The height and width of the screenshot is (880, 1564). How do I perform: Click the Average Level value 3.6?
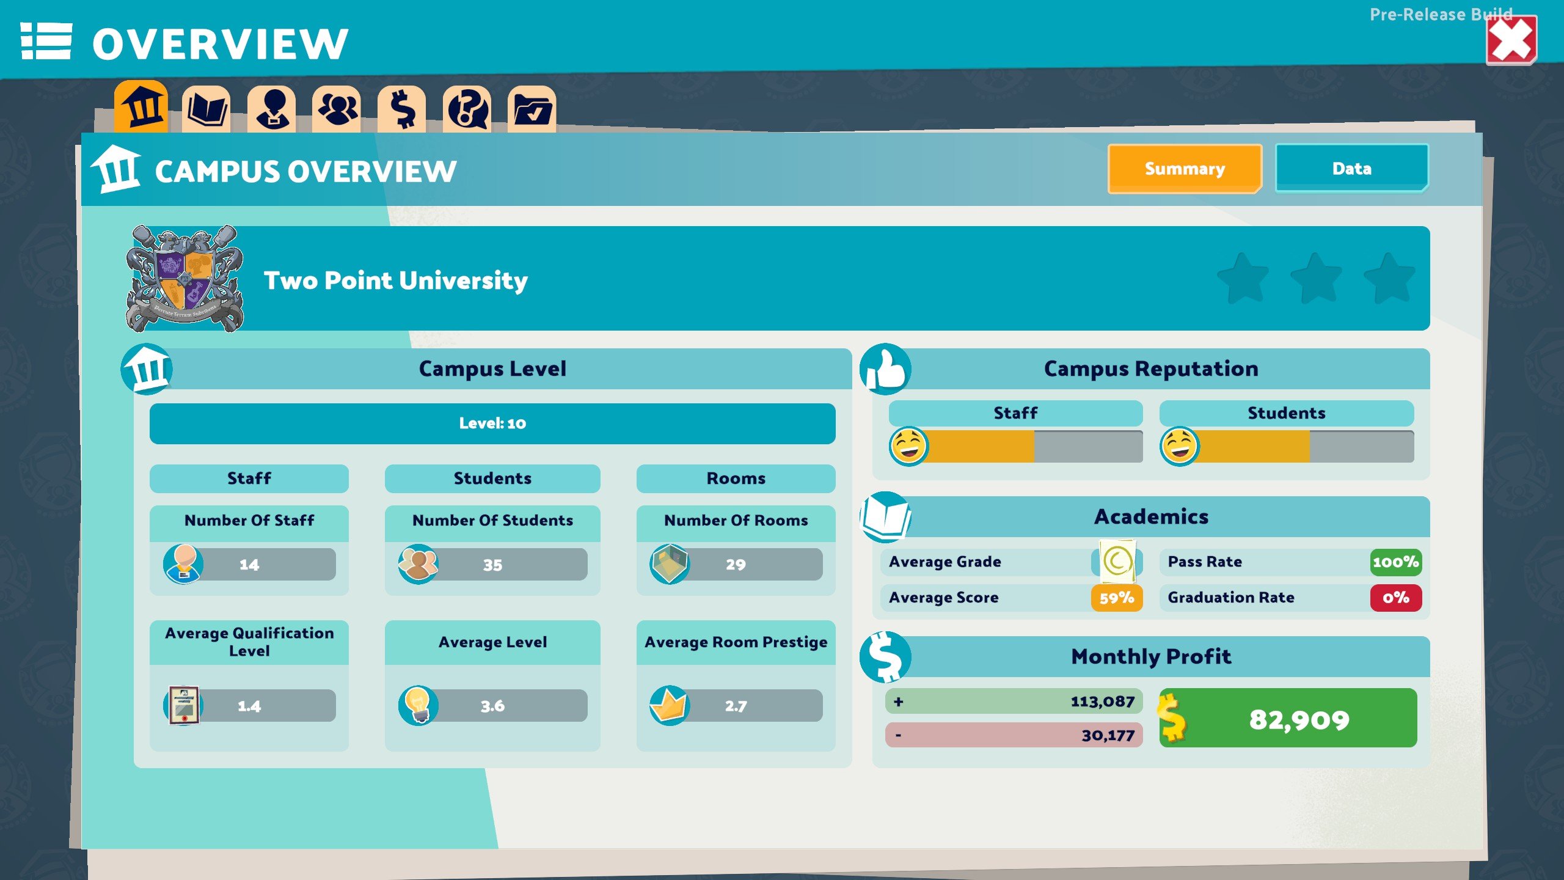492,706
